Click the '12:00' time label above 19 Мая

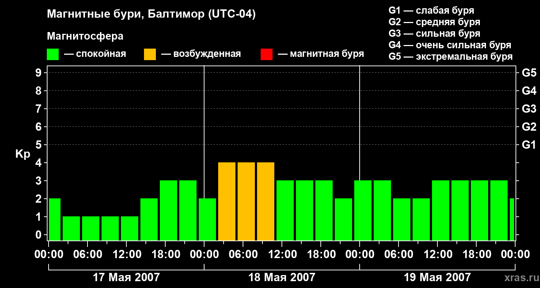[x=437, y=255]
